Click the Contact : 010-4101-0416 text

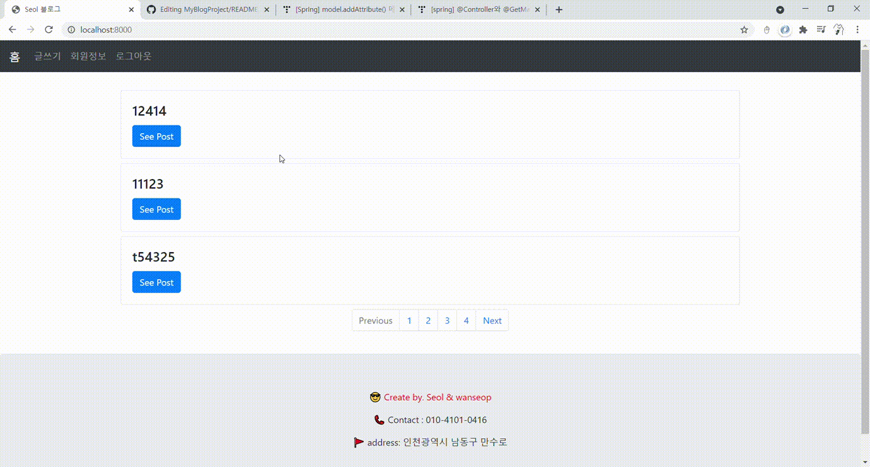pyautogui.click(x=437, y=420)
